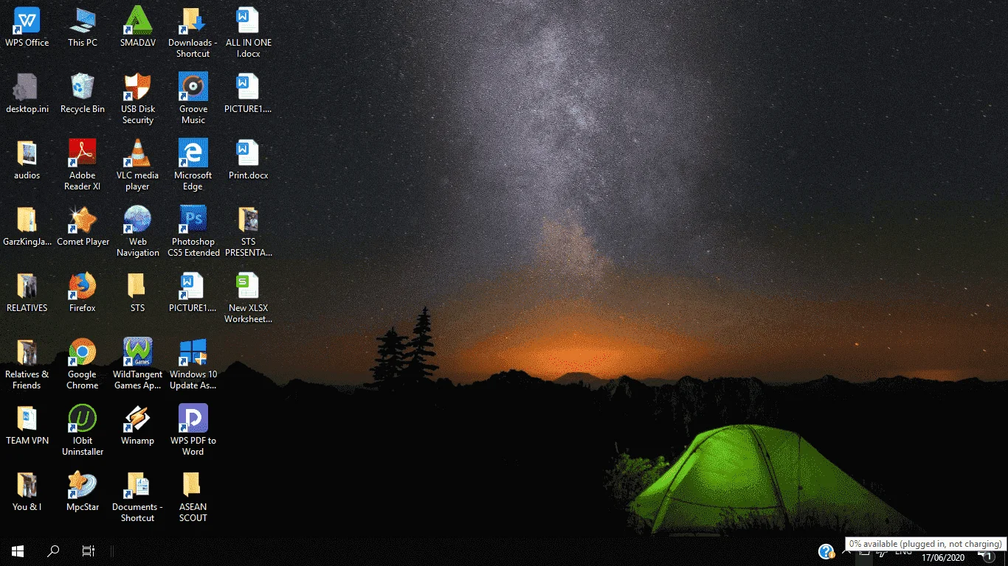
Task: Select the audios folder
Action: (27, 160)
